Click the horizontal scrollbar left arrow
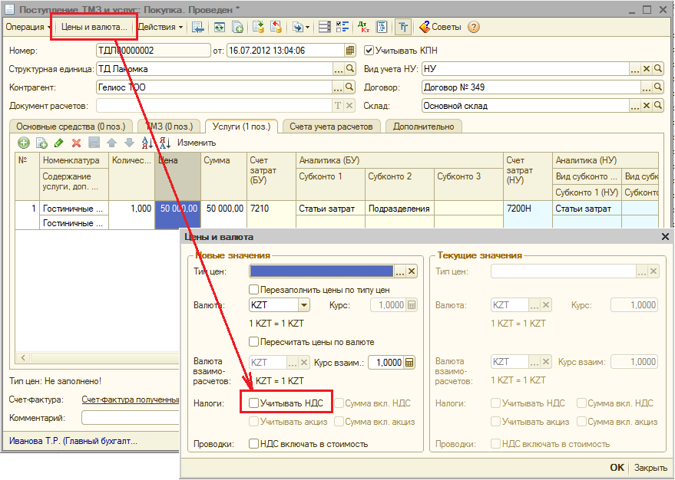This screenshot has width=675, height=480. [x=24, y=358]
